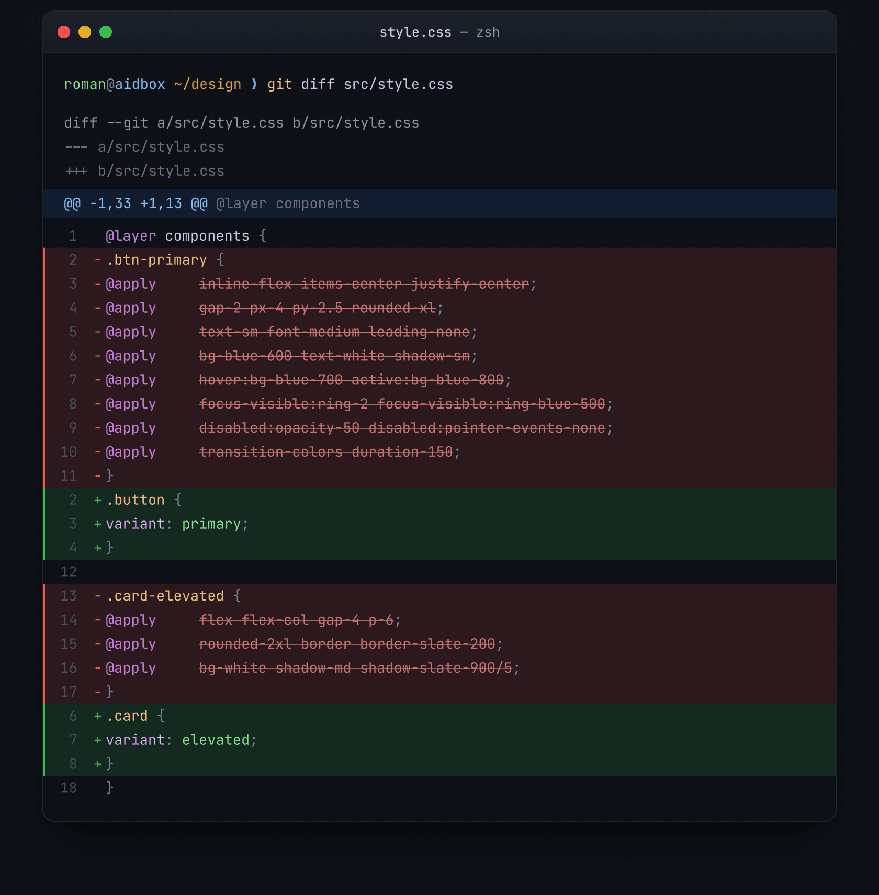Click the window title 'style.css — zsh'
Screen dimensions: 879x895
point(439,32)
